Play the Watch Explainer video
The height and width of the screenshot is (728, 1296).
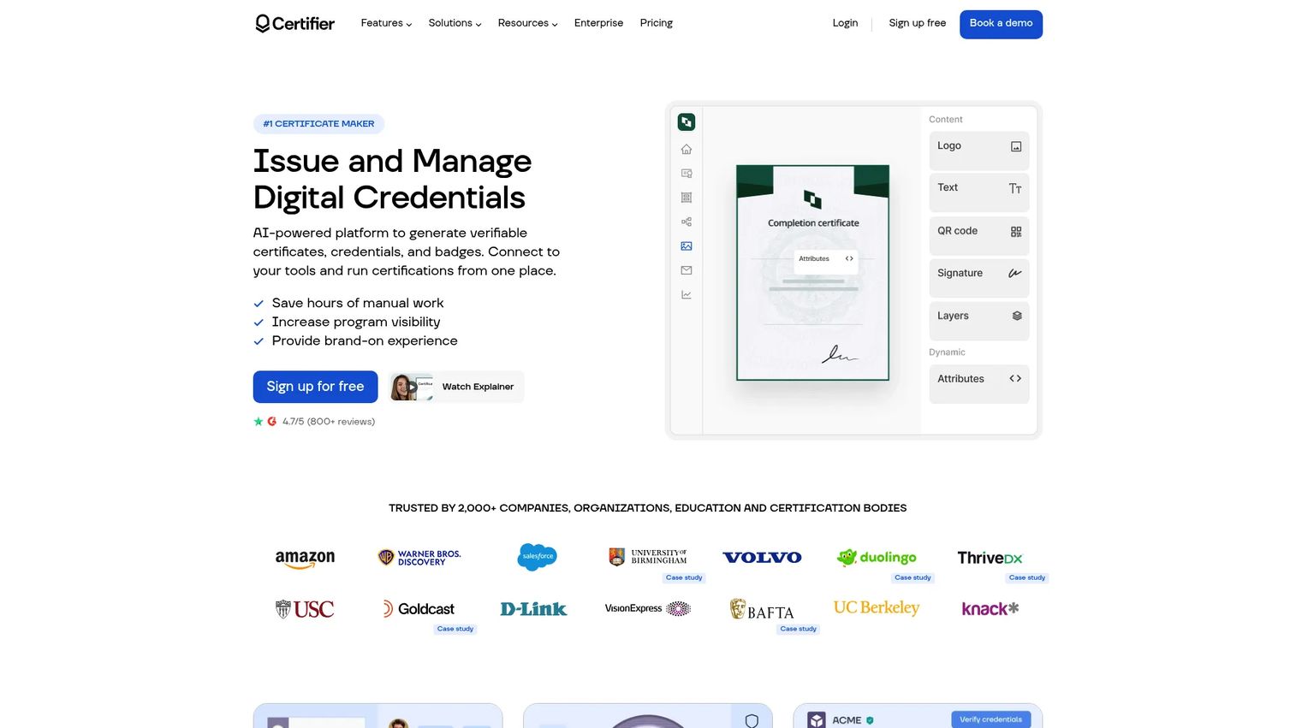pyautogui.click(x=456, y=387)
